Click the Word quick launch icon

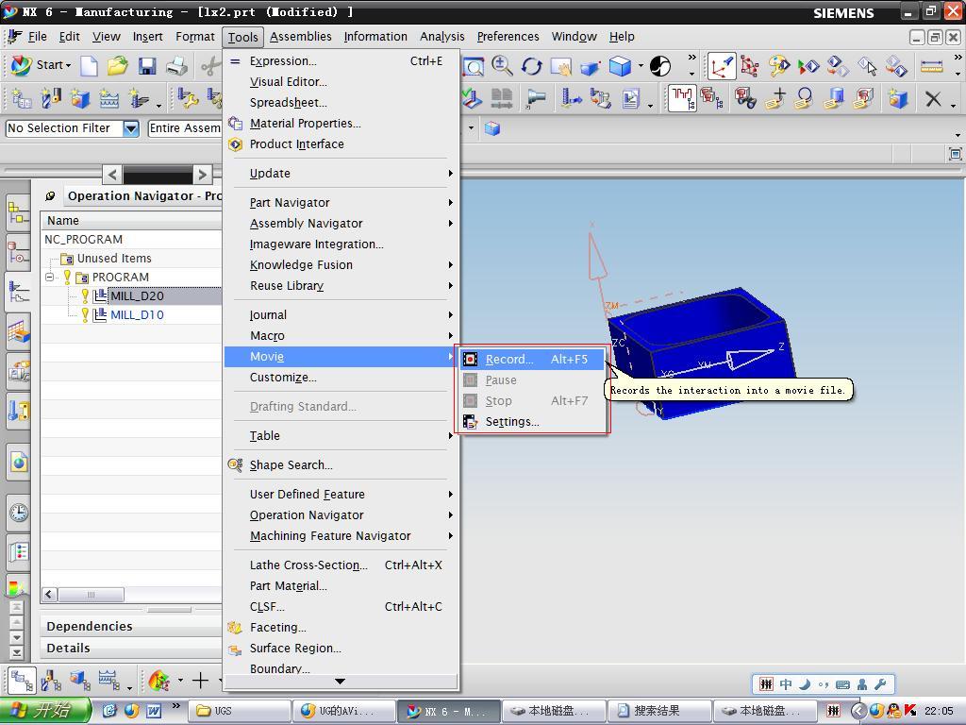pos(154,711)
